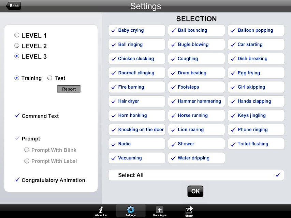Screen dimensions: 291x218
Task: Deselect the Toilet flushing sound
Action: 256,144
